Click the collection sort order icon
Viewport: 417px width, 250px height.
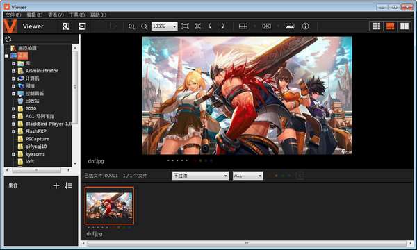(x=68, y=185)
